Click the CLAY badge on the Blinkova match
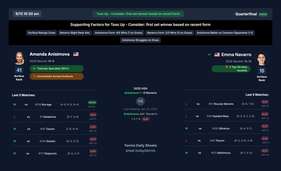 (x=265, y=126)
